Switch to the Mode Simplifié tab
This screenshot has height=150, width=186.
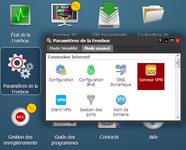point(64,48)
